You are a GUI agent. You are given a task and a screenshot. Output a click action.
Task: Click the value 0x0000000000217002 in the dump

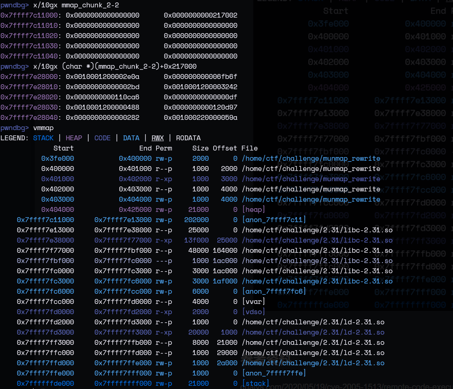click(201, 15)
